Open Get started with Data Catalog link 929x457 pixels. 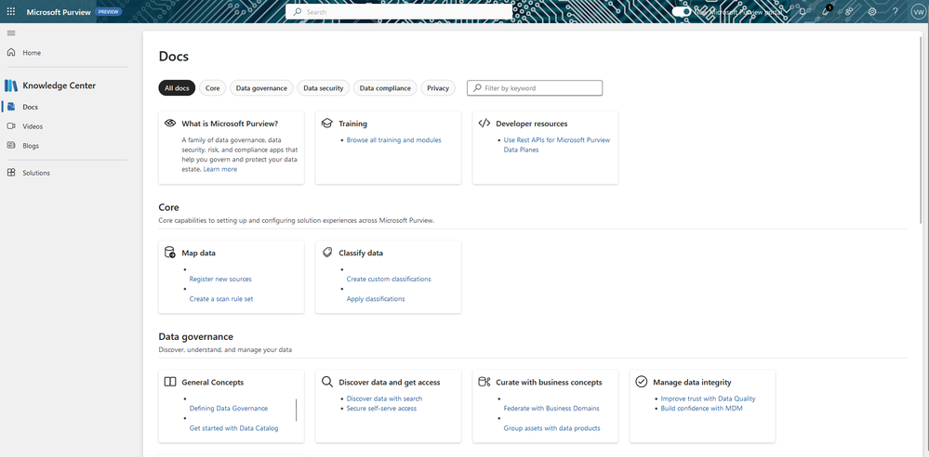point(234,428)
